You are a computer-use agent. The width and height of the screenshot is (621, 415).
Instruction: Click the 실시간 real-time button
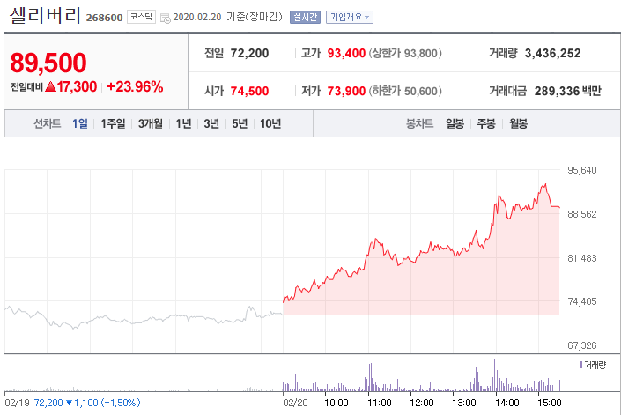point(305,17)
